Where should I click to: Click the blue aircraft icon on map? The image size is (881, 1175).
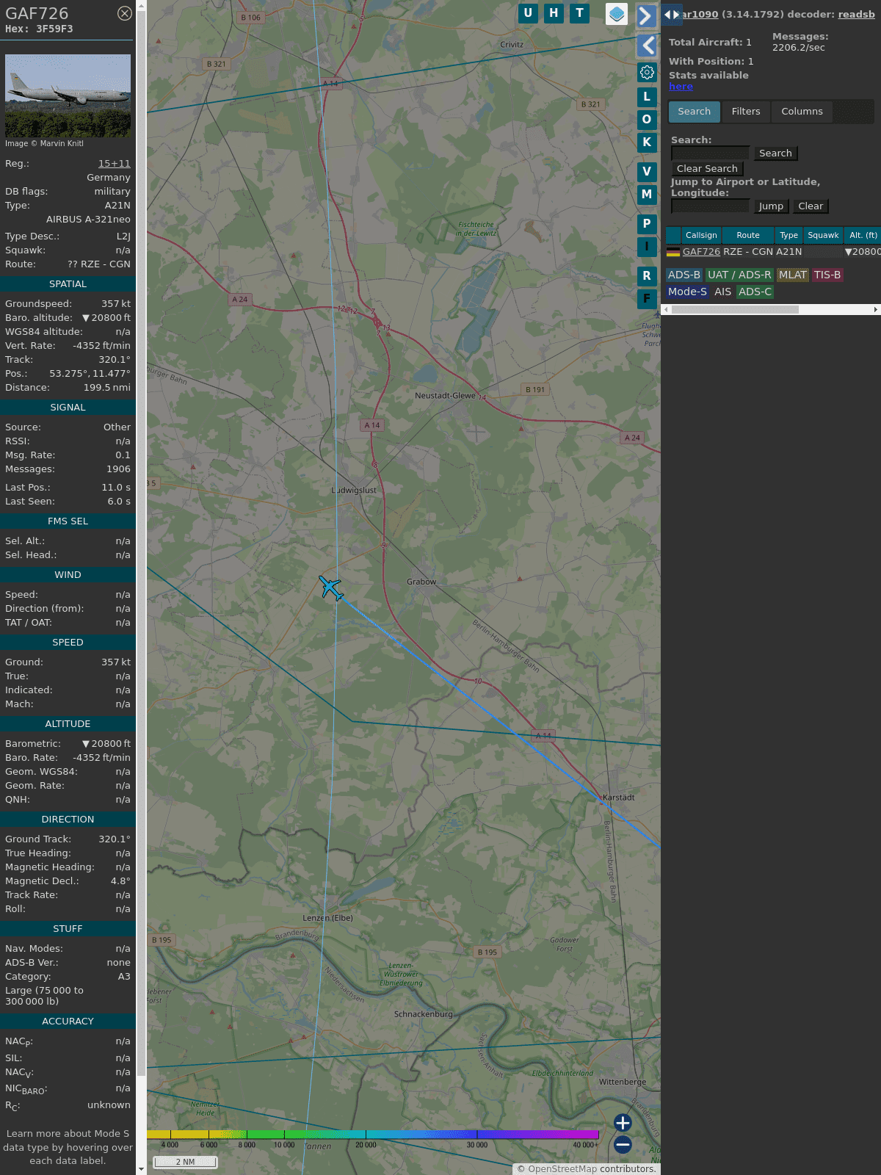pos(331,587)
